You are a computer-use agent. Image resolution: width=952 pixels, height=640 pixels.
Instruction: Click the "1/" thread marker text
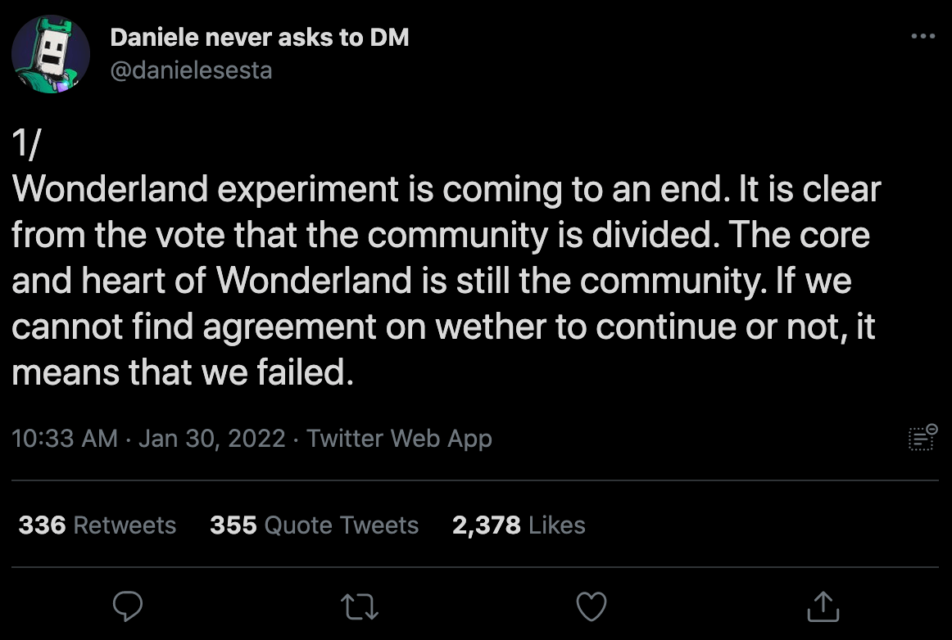(28, 146)
